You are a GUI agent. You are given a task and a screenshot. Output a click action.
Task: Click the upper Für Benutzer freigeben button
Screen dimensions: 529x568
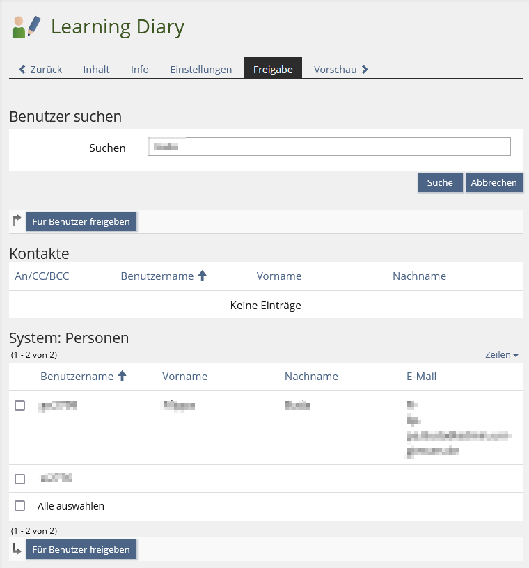point(81,221)
